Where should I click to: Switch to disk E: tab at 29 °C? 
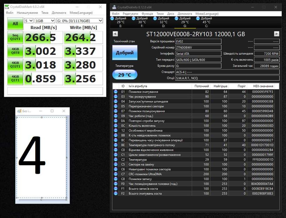coord(121,22)
